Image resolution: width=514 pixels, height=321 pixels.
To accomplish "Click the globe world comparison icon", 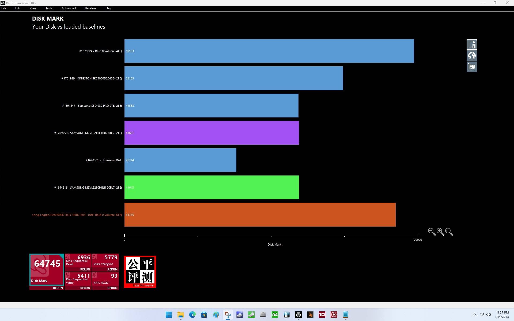I will [472, 56].
